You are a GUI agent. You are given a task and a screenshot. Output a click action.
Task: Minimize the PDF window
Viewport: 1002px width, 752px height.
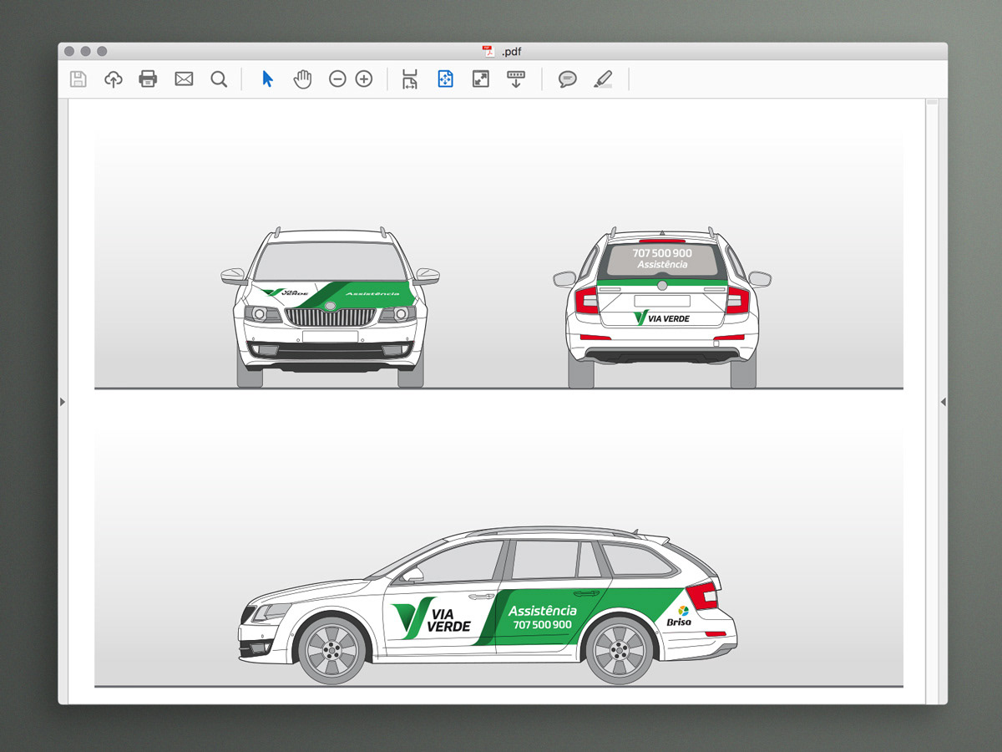pyautogui.click(x=86, y=52)
